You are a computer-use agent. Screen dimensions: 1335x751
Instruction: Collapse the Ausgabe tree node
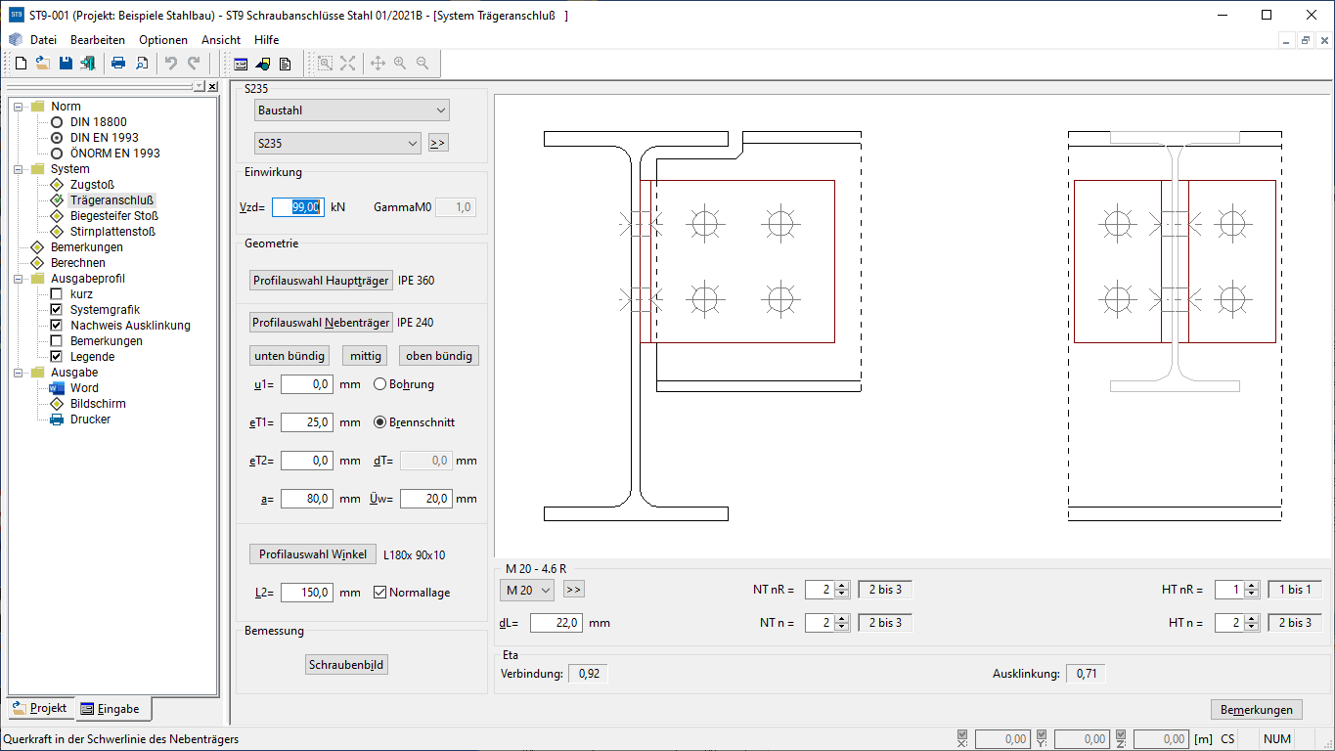[18, 373]
